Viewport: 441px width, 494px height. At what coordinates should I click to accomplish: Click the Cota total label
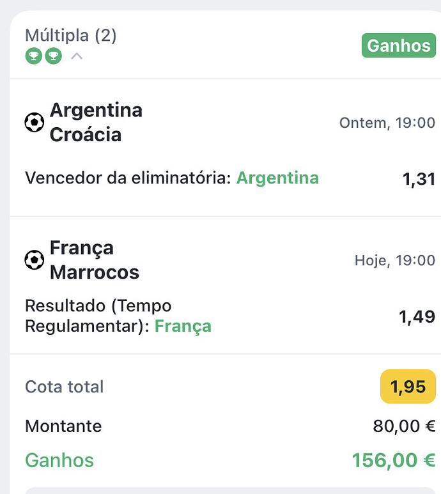[65, 387]
